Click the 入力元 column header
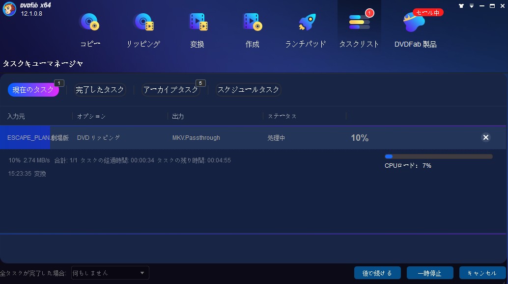 click(x=16, y=116)
